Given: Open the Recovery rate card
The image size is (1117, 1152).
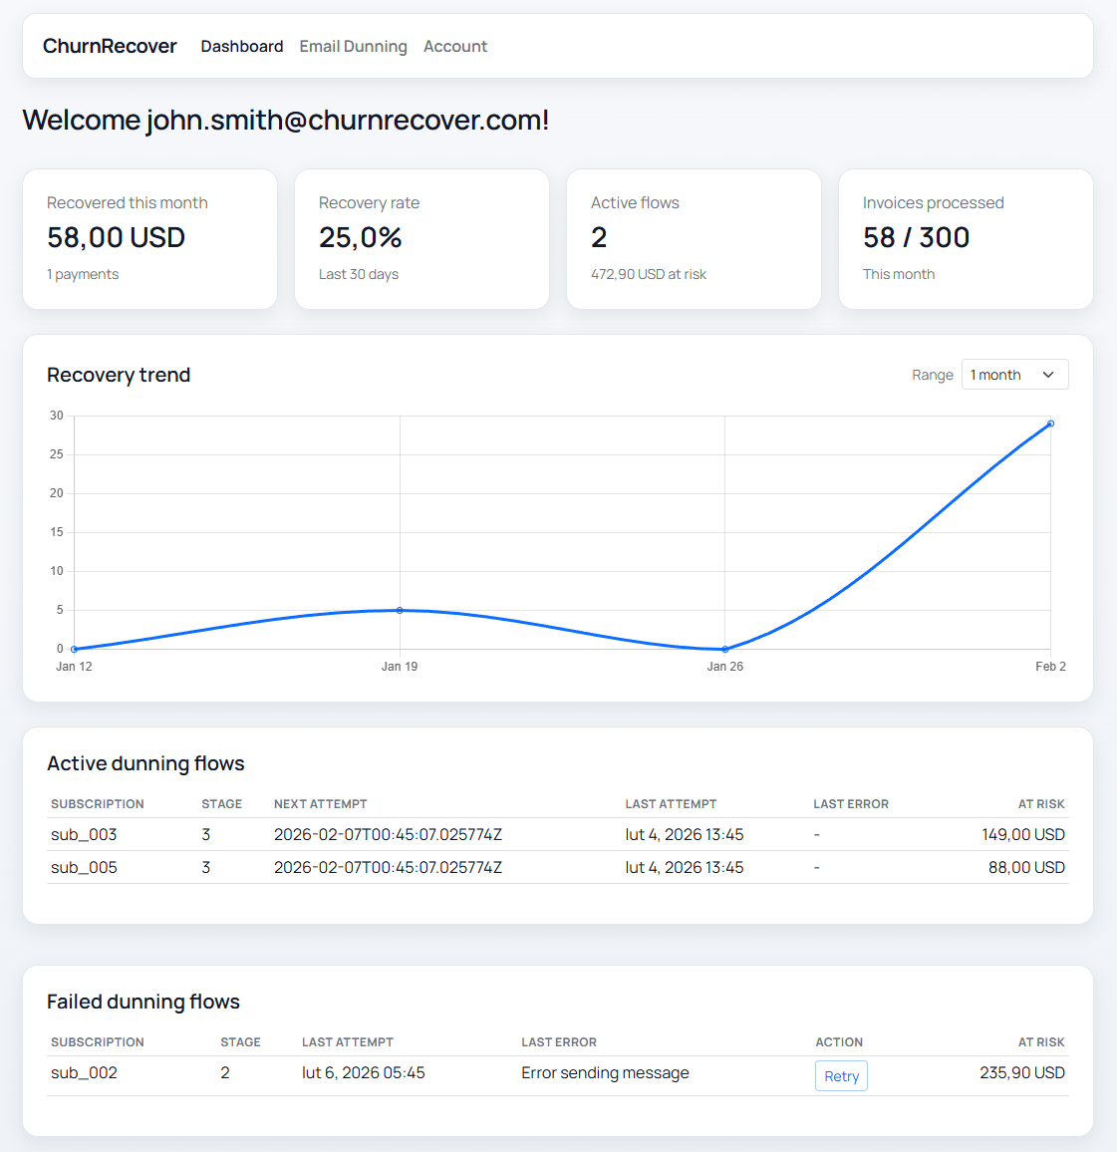Looking at the screenshot, I should (421, 239).
